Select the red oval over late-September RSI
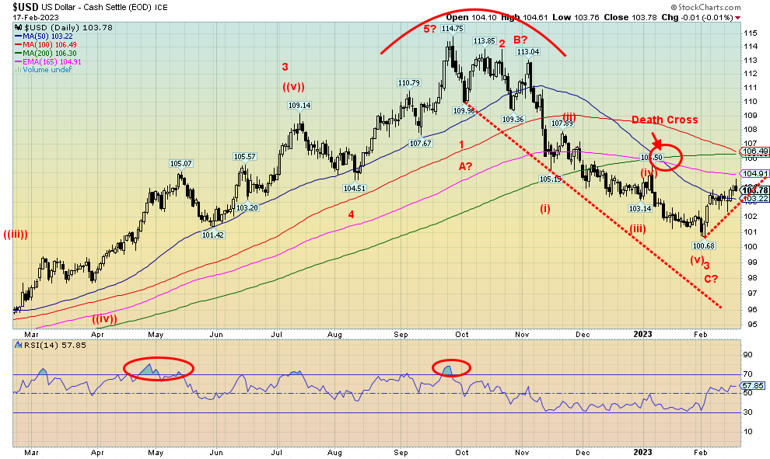Screen dimensions: 770x459 [x=451, y=367]
